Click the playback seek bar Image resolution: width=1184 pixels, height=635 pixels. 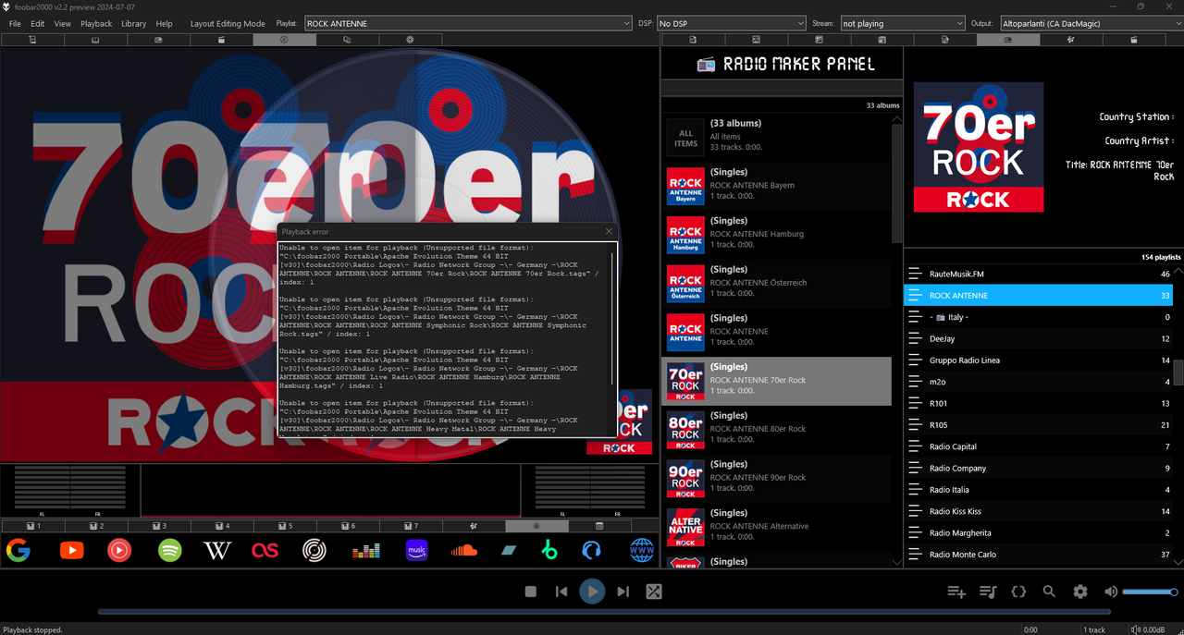click(x=604, y=611)
